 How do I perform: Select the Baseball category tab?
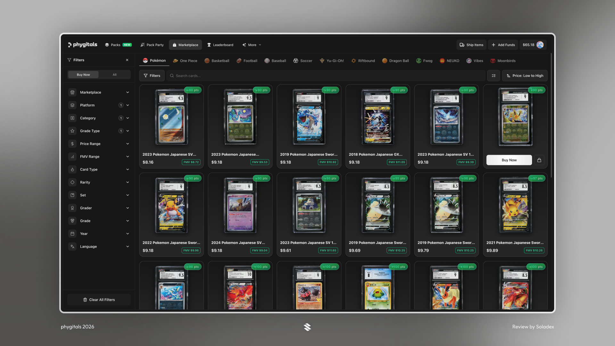[x=275, y=61]
